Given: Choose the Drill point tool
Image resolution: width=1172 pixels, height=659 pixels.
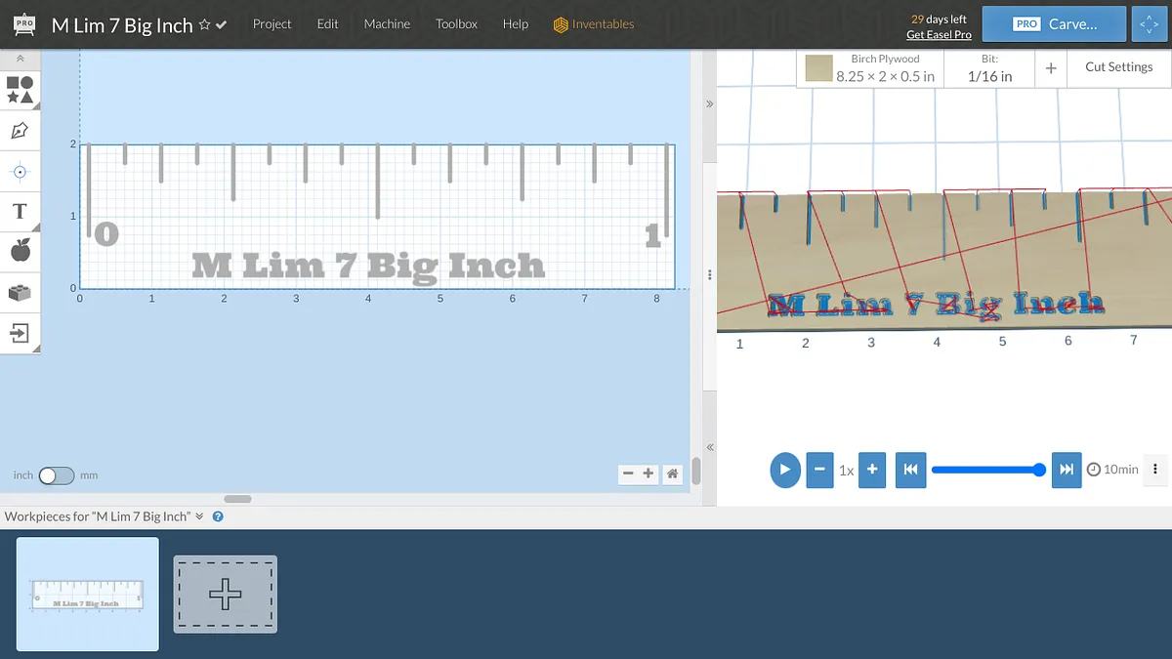Looking at the screenshot, I should pyautogui.click(x=20, y=171).
